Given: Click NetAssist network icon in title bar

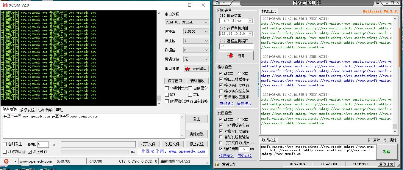Looking at the screenshot, I should tap(218, 3).
